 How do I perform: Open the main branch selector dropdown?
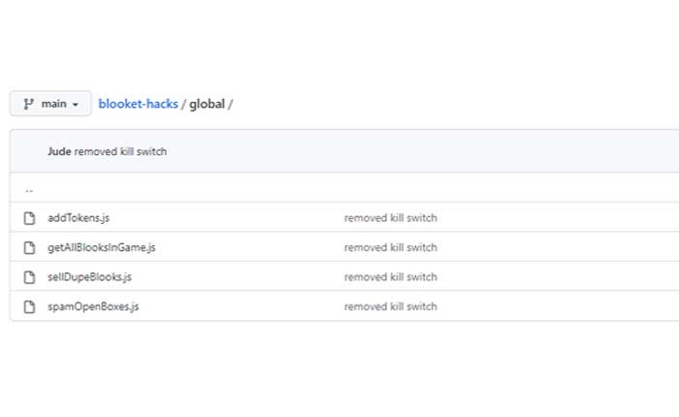pyautogui.click(x=50, y=104)
